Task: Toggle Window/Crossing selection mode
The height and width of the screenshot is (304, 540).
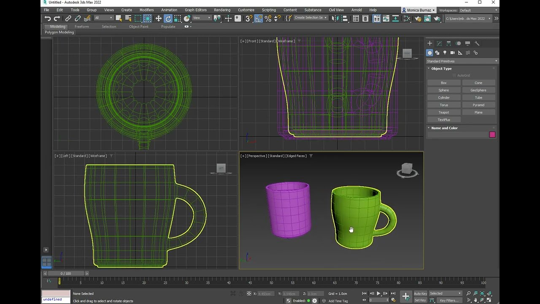Action: [x=147, y=18]
